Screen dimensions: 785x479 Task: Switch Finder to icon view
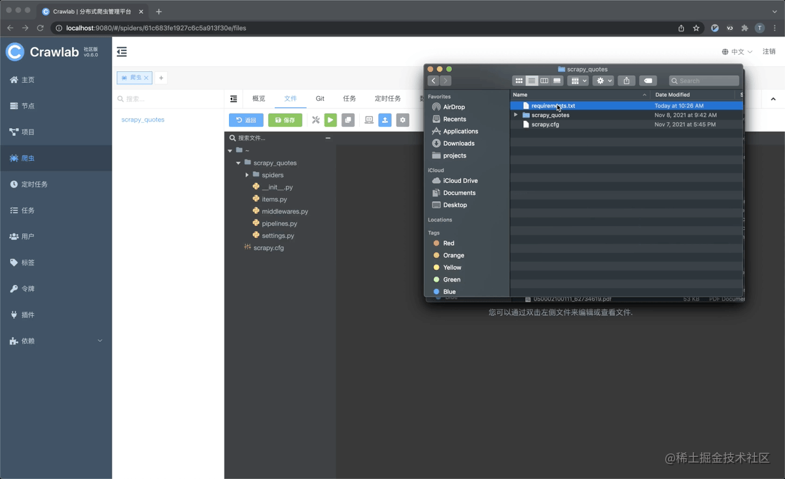[x=519, y=81]
